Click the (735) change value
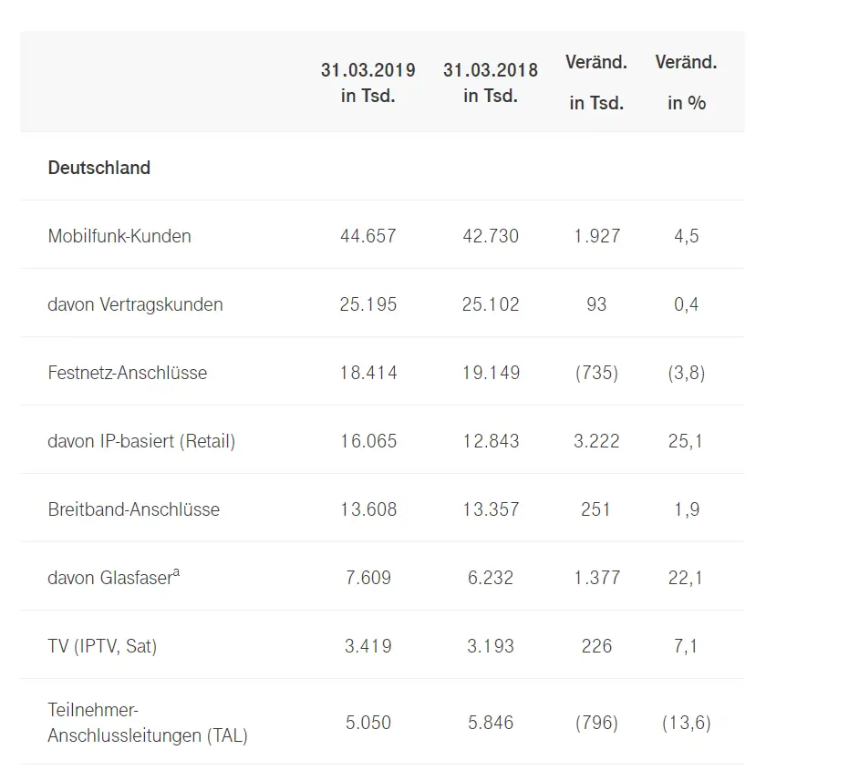 [x=596, y=373]
